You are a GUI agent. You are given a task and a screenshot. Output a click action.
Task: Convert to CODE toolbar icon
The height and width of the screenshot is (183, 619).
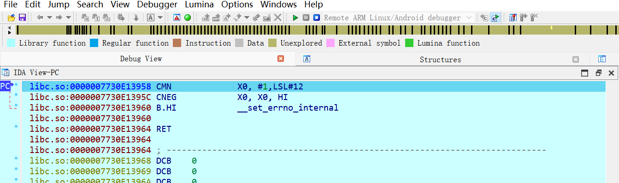(206, 18)
